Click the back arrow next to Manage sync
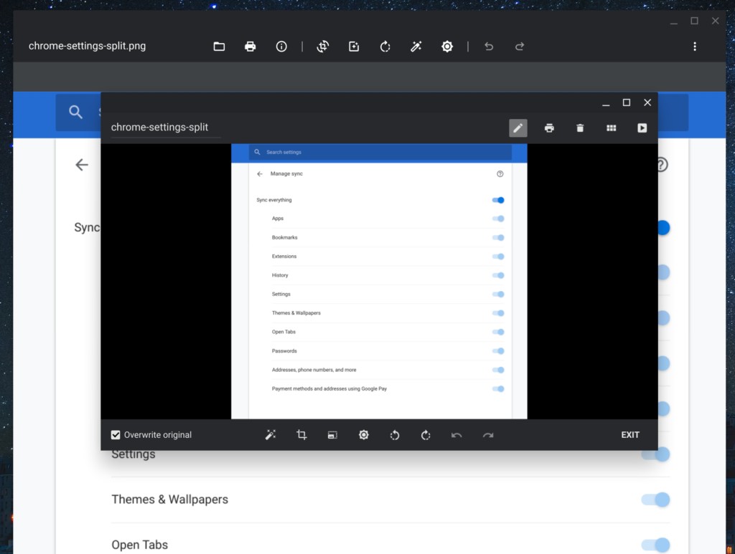 pos(260,174)
